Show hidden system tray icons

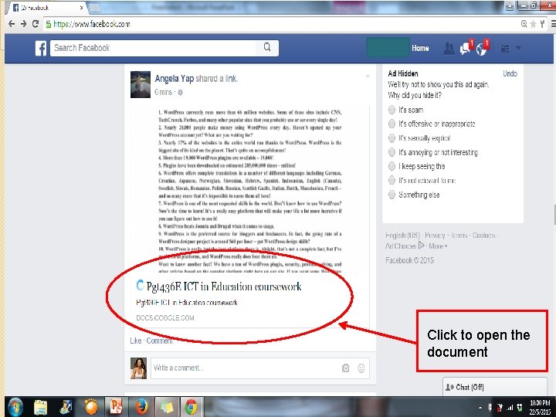480,409
